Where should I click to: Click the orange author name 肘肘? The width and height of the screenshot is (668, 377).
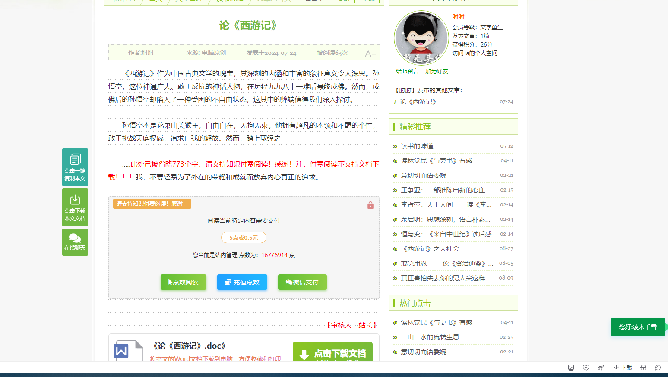pos(458,17)
